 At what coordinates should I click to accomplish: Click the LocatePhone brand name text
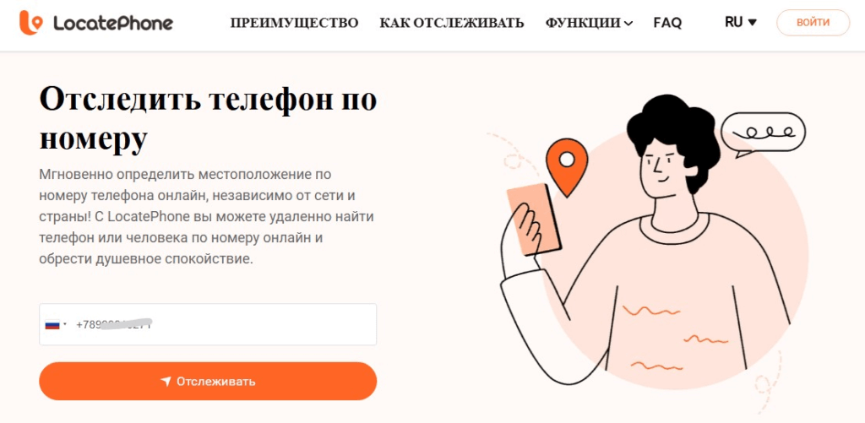click(x=113, y=23)
